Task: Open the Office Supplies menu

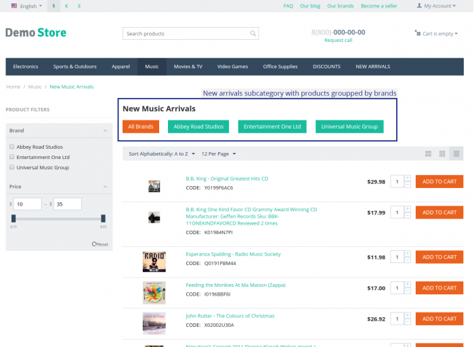Action: click(280, 66)
